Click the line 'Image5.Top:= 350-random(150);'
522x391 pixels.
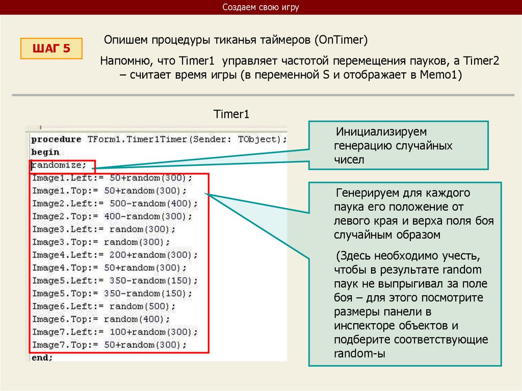click(112, 294)
